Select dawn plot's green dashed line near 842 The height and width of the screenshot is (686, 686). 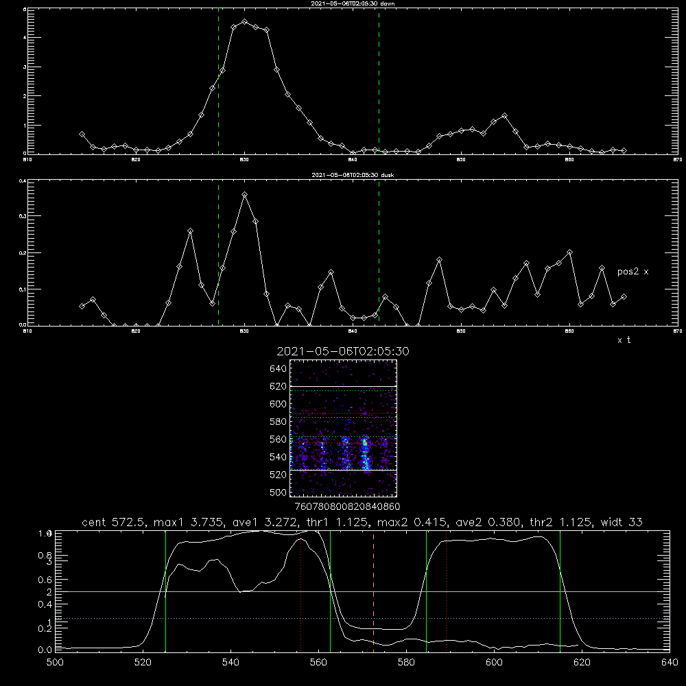[379, 82]
